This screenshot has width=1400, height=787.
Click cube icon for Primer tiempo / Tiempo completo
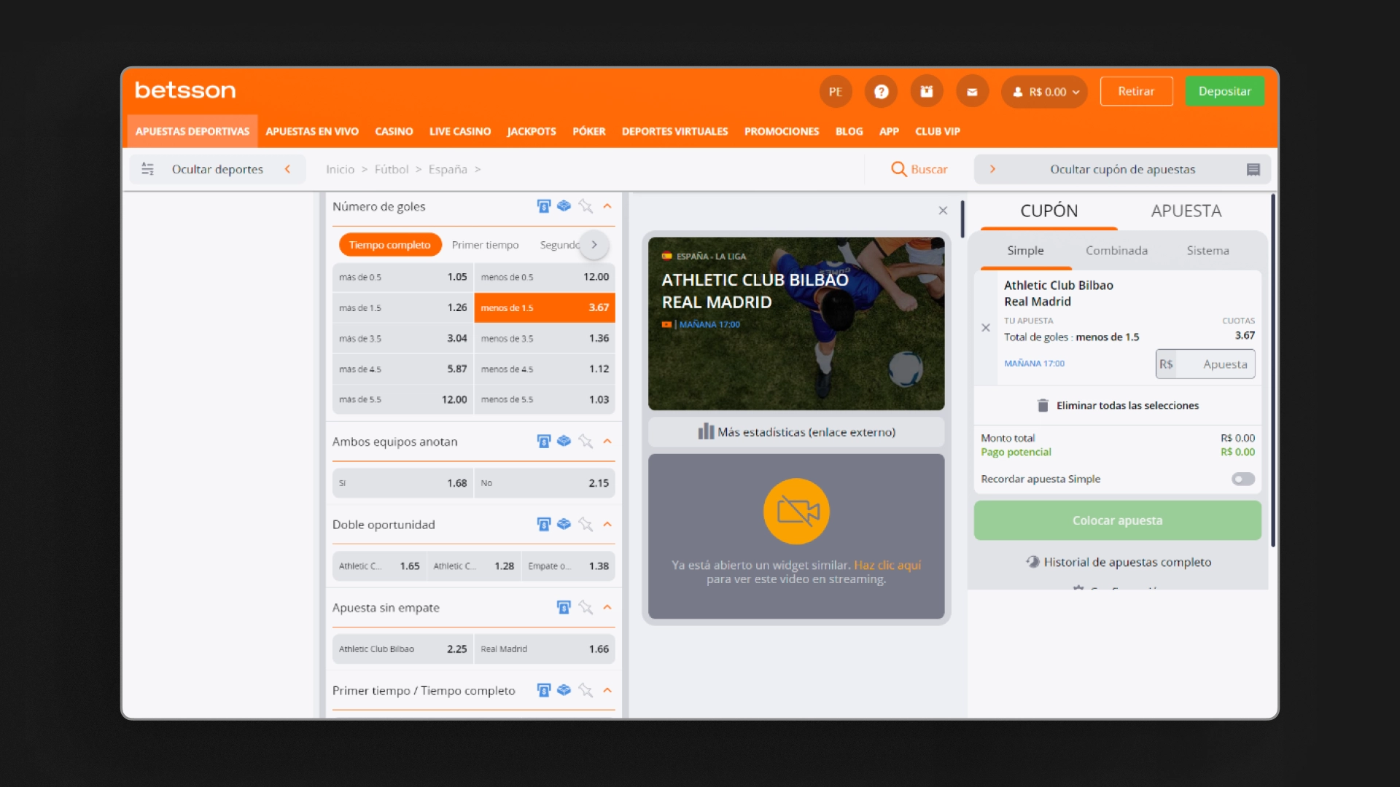(x=564, y=690)
